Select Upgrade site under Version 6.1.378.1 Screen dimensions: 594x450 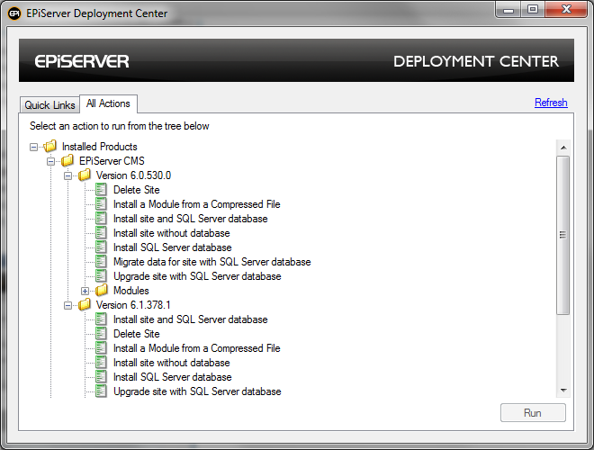coord(197,391)
